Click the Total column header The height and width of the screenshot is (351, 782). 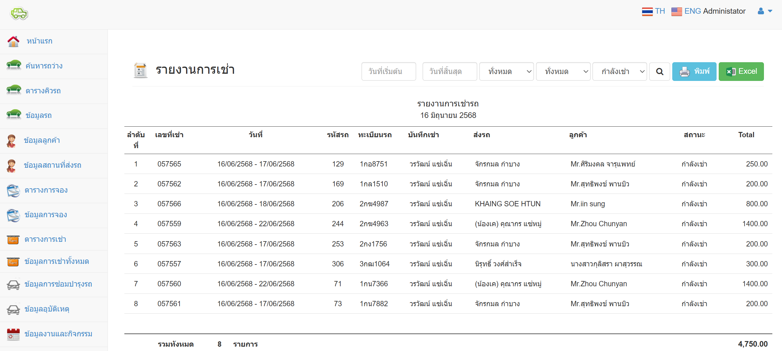[x=746, y=135]
